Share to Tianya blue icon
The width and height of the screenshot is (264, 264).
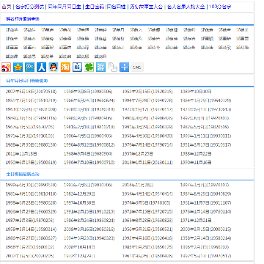tap(100, 67)
